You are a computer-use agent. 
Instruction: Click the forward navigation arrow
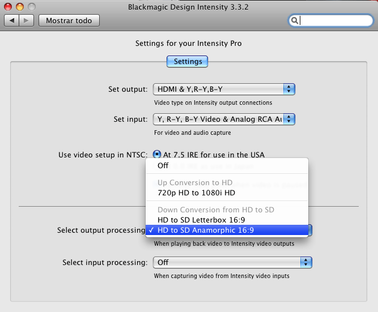(27, 21)
